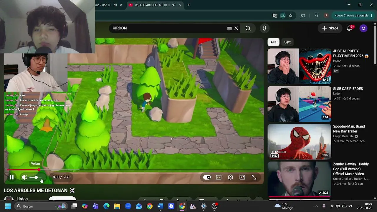Open Word from the taskbar
The image size is (377, 212).
160,206
